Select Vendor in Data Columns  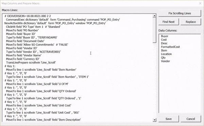[x=165, y=61]
